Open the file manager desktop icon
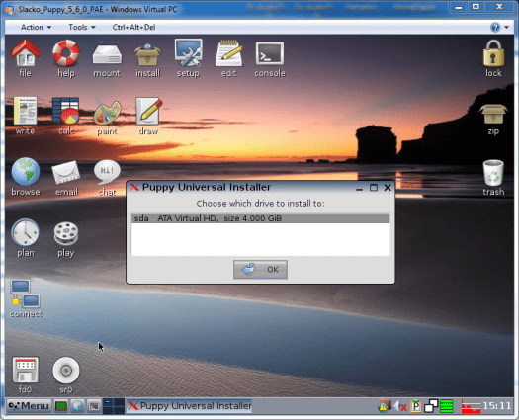This screenshot has width=519, height=420. point(25,53)
